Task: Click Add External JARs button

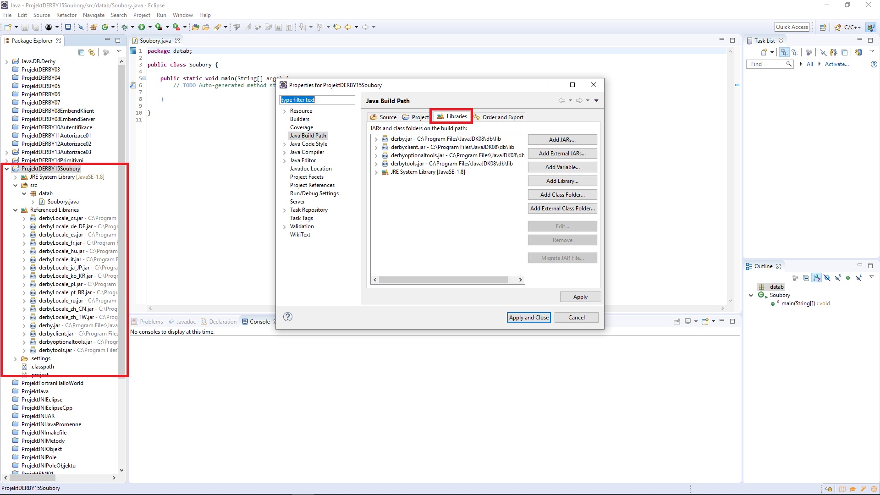Action: point(562,154)
